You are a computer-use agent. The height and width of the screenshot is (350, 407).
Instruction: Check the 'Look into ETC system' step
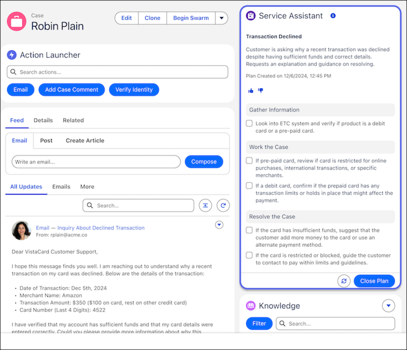coord(249,123)
